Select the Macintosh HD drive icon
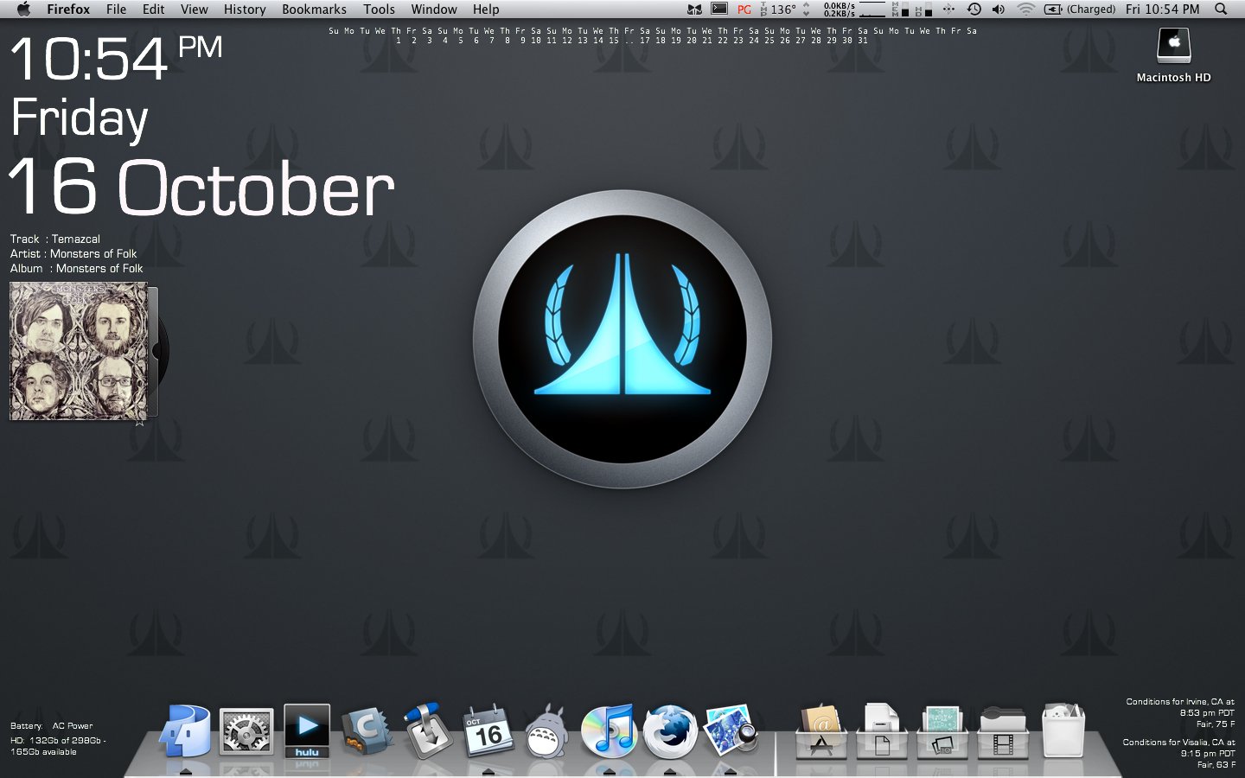Viewport: 1245px width, 778px height. (x=1173, y=55)
